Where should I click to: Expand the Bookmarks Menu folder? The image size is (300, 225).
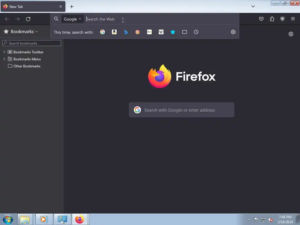click(x=4, y=59)
